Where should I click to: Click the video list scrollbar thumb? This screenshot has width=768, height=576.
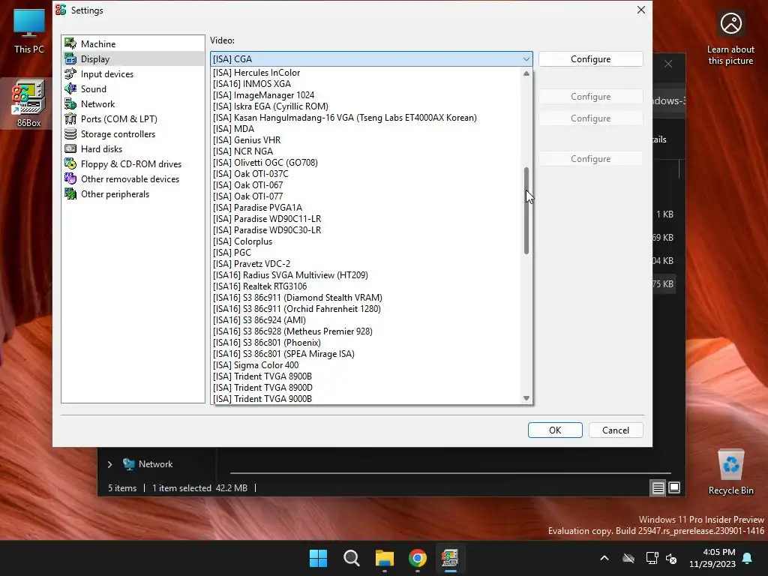(526, 211)
